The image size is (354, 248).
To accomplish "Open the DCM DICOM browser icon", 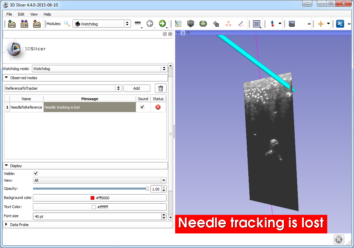I will [x=24, y=24].
